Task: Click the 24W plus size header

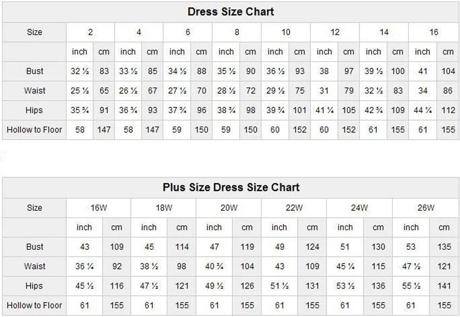Action: click(x=359, y=207)
